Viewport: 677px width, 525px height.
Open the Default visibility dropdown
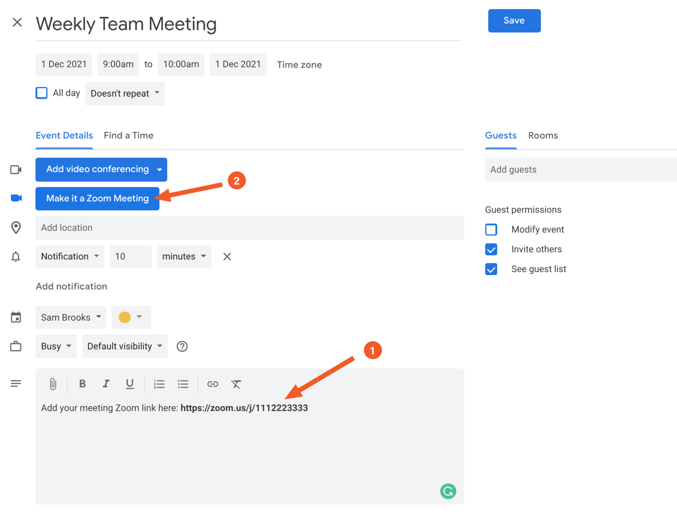tap(125, 346)
